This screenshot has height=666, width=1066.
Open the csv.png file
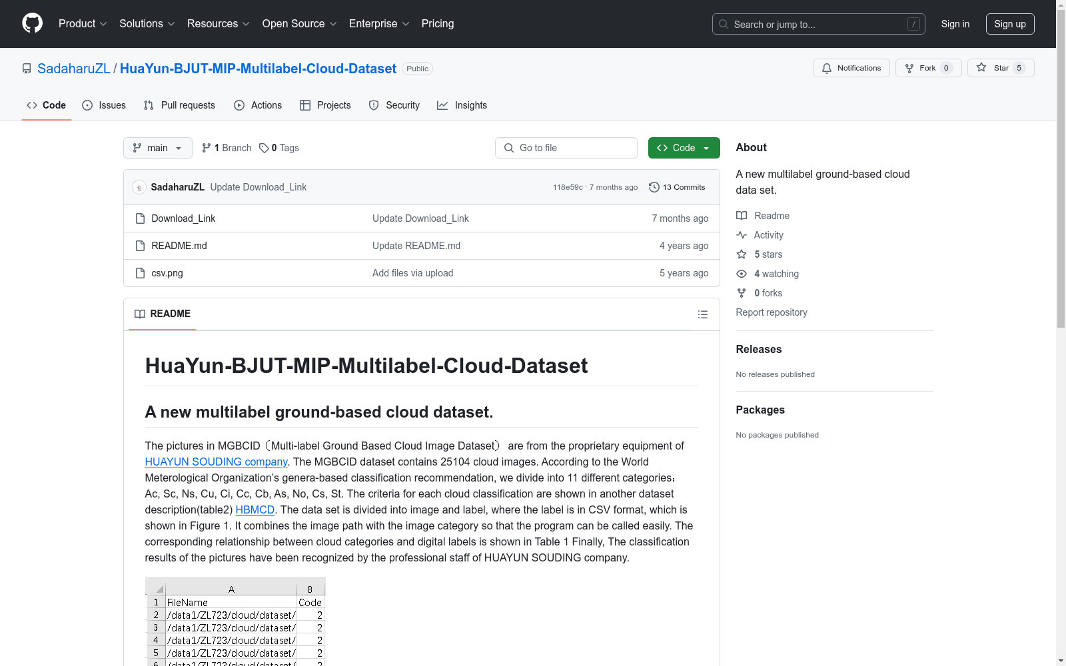[x=167, y=273]
